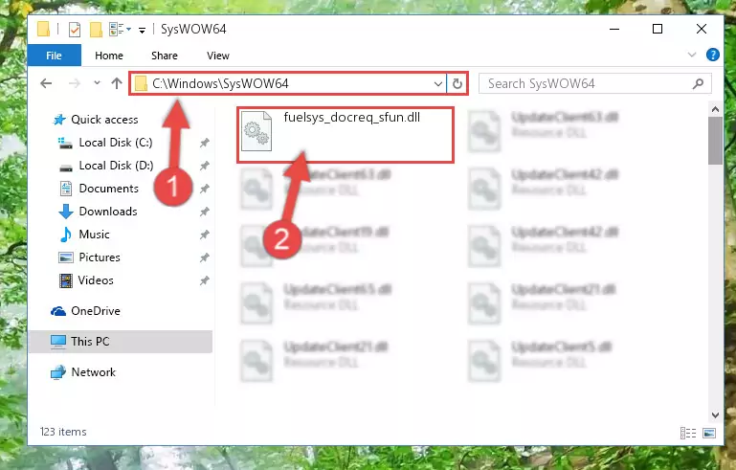Click the Forward navigation arrow
736x470 pixels.
coord(74,83)
